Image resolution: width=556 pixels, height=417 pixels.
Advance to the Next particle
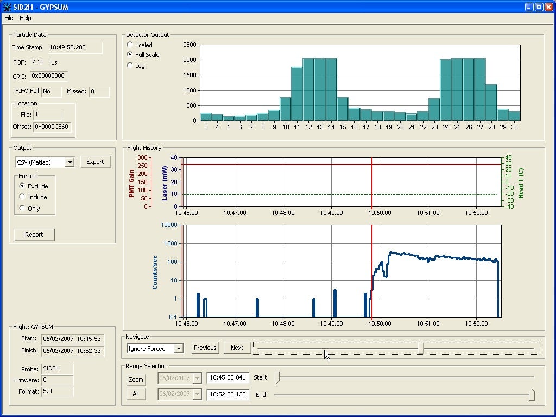[x=237, y=347]
